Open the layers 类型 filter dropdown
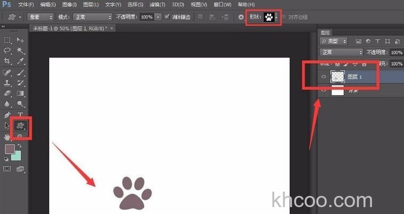The height and width of the screenshot is (214, 404). coord(334,41)
